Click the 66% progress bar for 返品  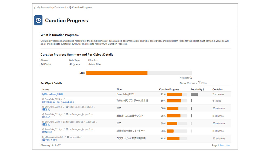[177, 116]
